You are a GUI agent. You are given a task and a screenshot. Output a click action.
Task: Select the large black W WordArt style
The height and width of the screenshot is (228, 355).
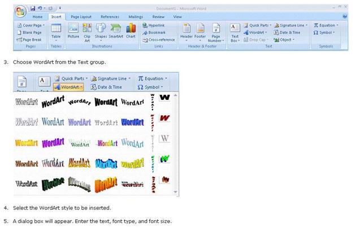164,98
